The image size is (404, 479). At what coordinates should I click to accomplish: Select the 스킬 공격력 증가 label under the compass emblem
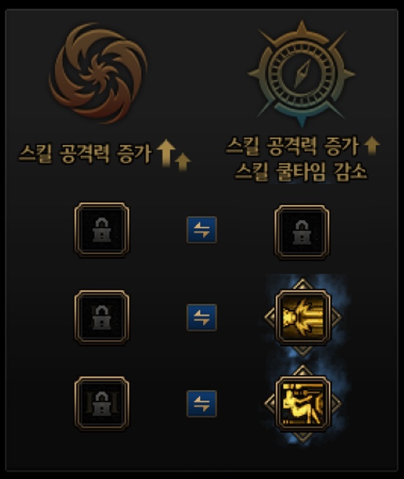pos(293,146)
